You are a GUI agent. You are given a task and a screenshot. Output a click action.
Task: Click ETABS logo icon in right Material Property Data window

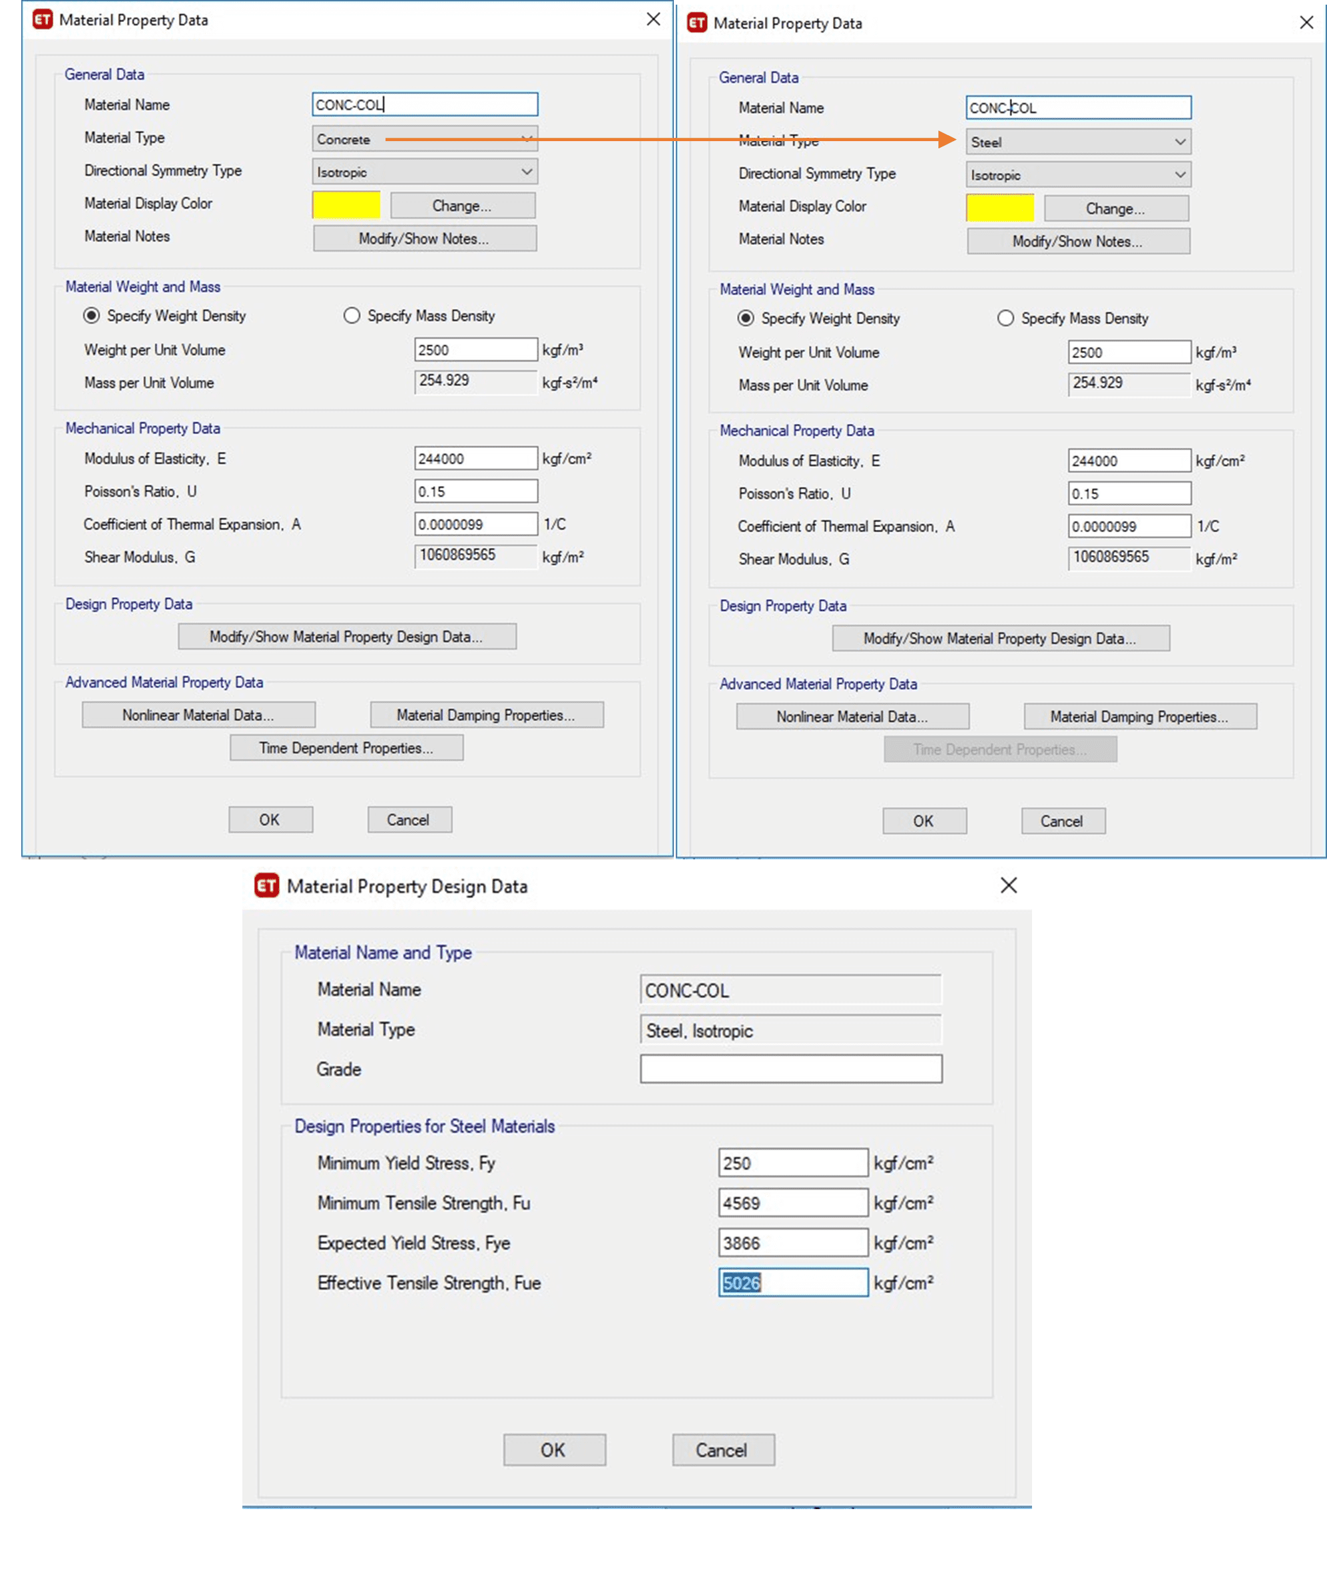pyautogui.click(x=697, y=23)
